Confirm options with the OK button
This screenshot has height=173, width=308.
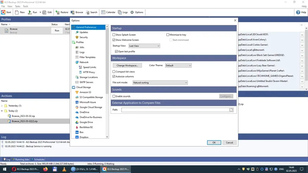coord(214,143)
